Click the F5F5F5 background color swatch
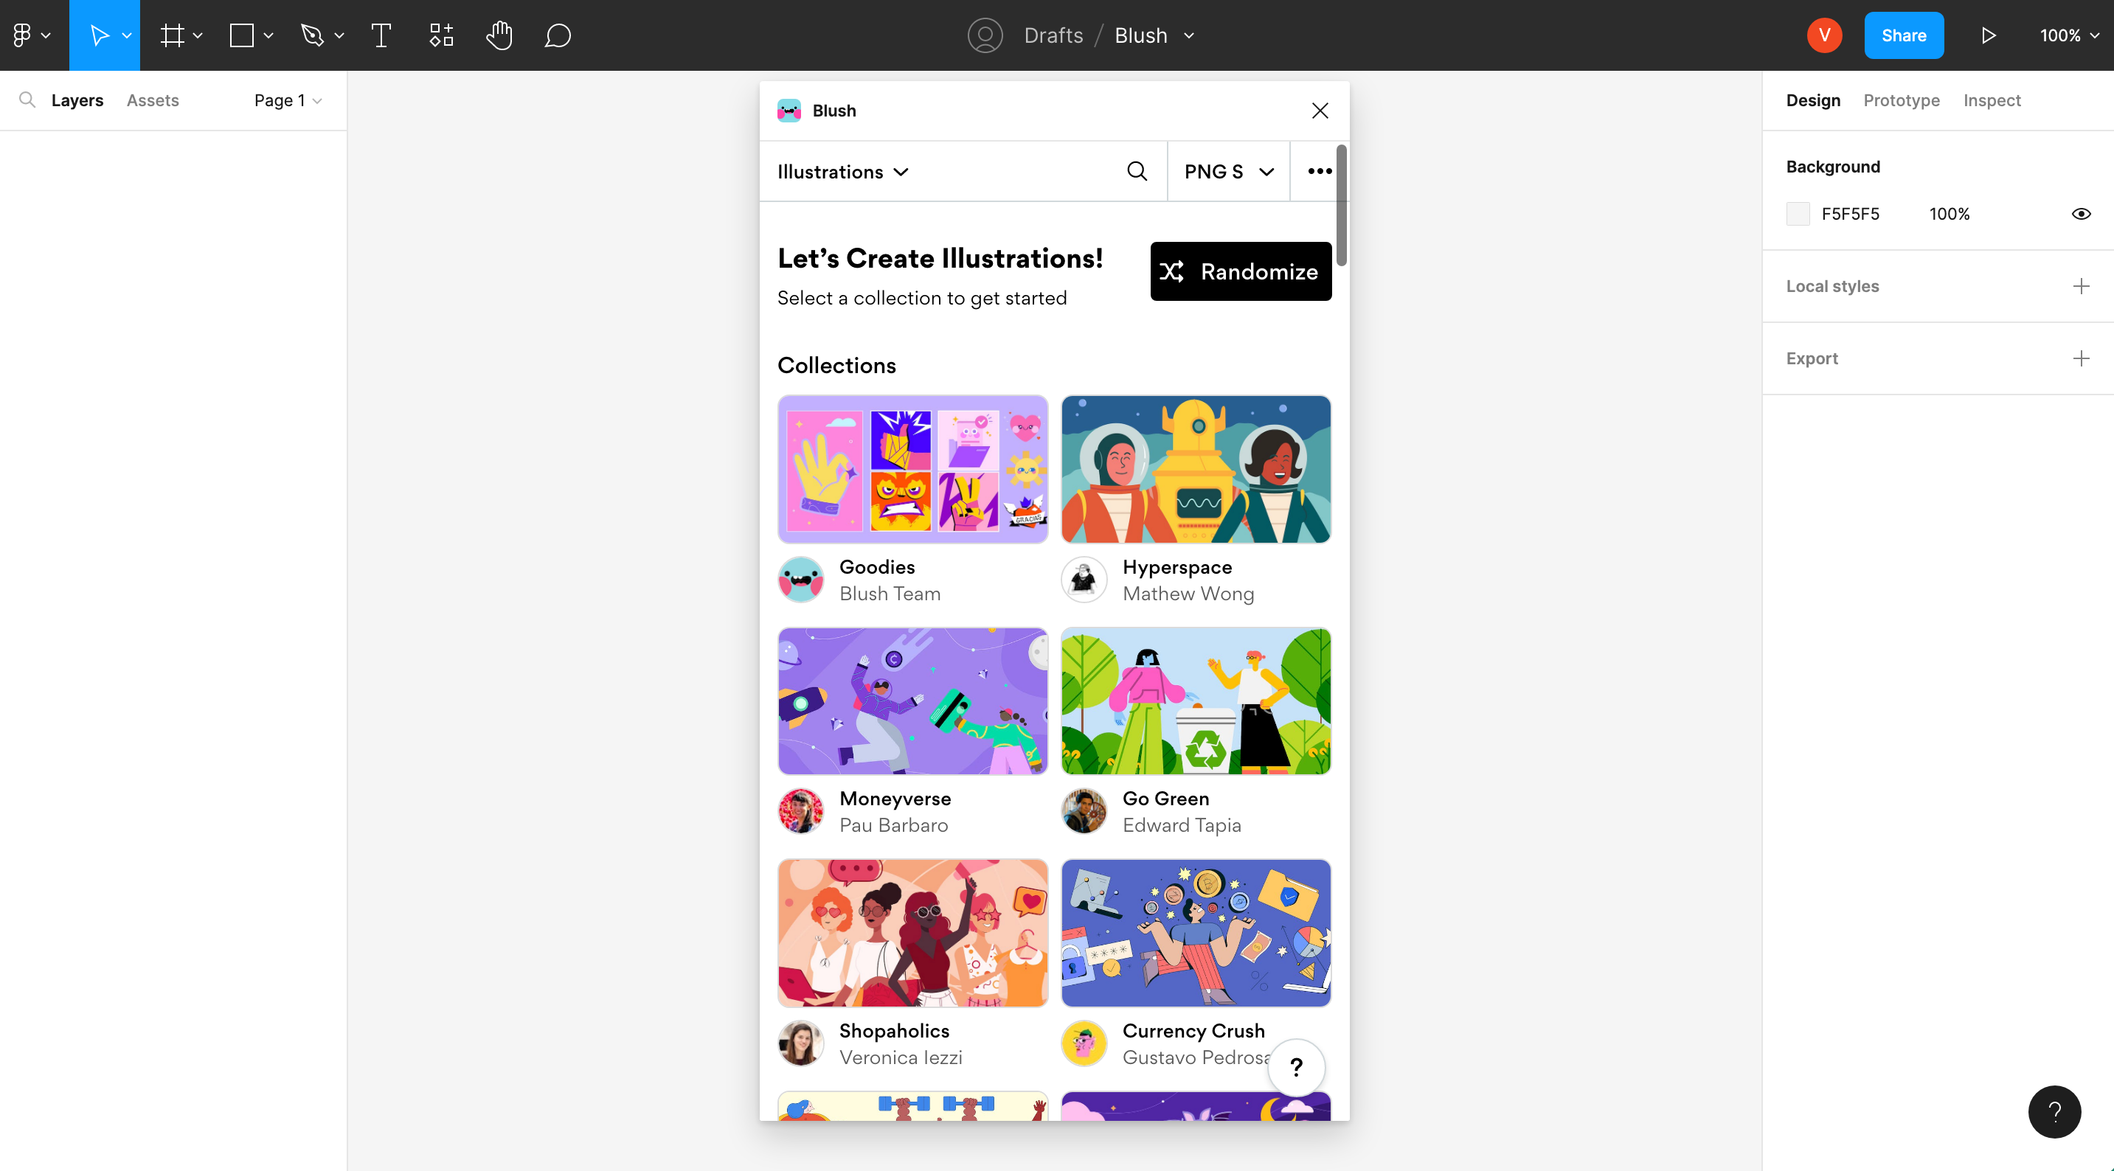The width and height of the screenshot is (2114, 1171). 1797,212
